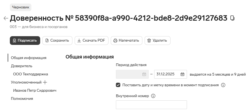This screenshot has width=249, height=111.
Task: Click the disabled start date calendar icon
Action: 144,74
